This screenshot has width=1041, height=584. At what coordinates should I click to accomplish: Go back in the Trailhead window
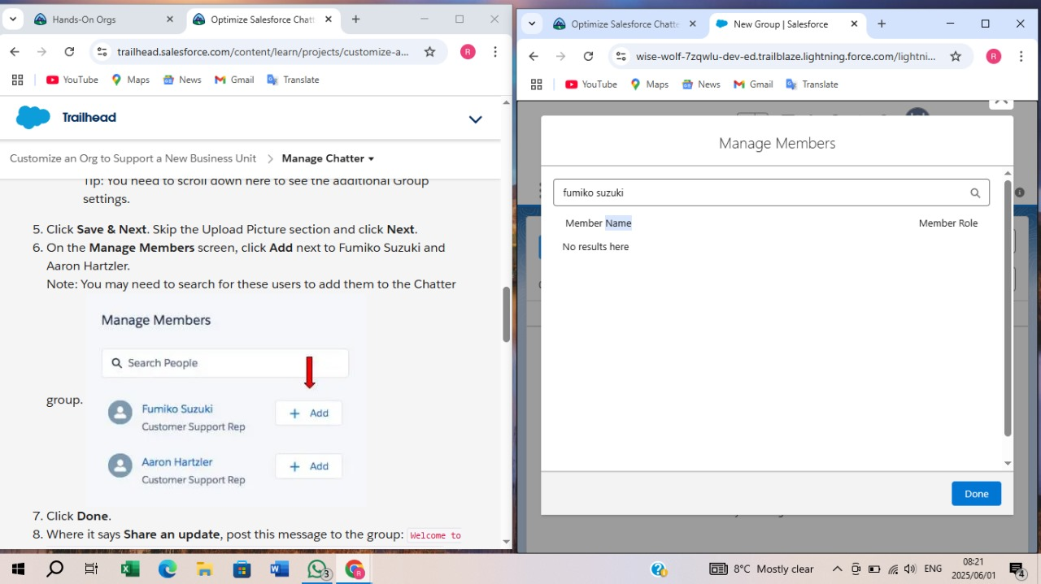coord(15,51)
